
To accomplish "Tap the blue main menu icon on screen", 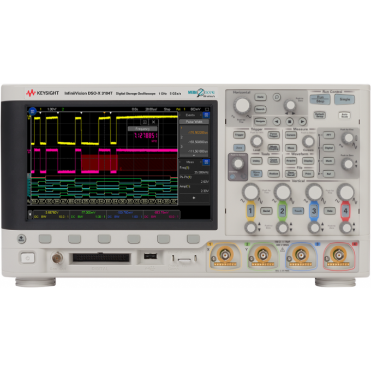I will [32, 111].
